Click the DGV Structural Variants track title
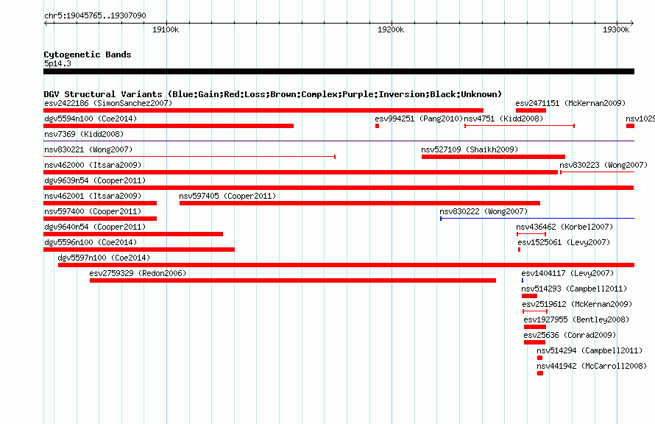This screenshot has height=424, width=655. click(x=273, y=94)
